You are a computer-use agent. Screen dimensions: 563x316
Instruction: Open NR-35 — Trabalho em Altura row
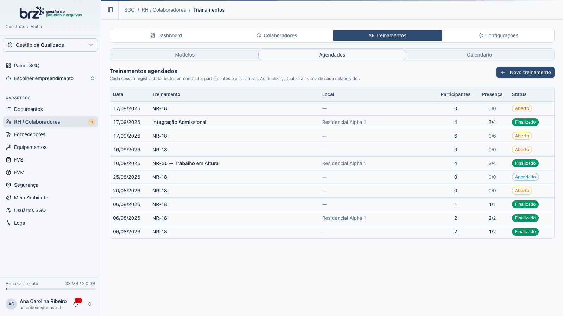(x=332, y=163)
